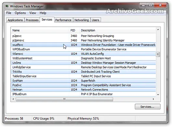Close the Windows Task Manager window
This screenshot has width=172, height=127.
[x=160, y=5]
